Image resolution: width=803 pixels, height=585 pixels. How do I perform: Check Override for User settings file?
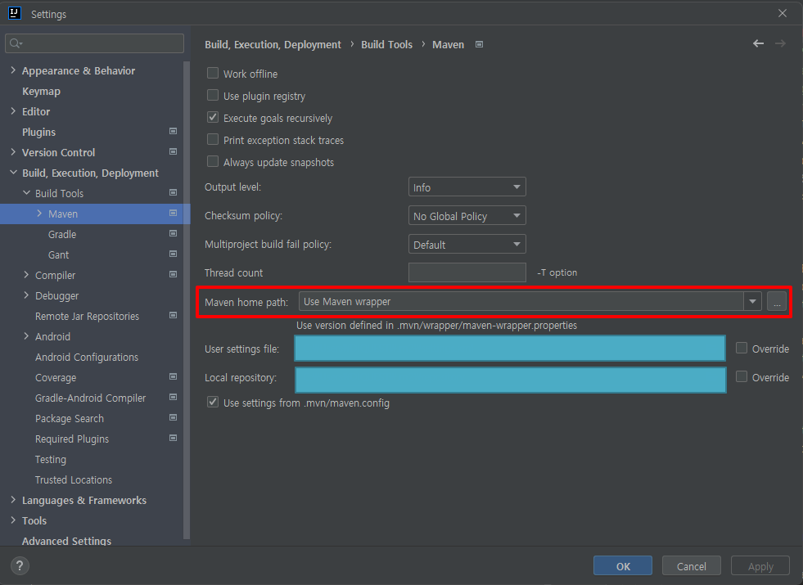click(x=742, y=348)
